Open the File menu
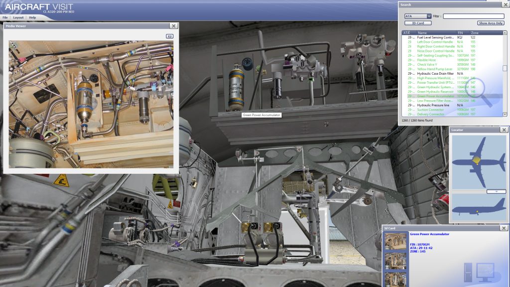 pyautogui.click(x=5, y=17)
